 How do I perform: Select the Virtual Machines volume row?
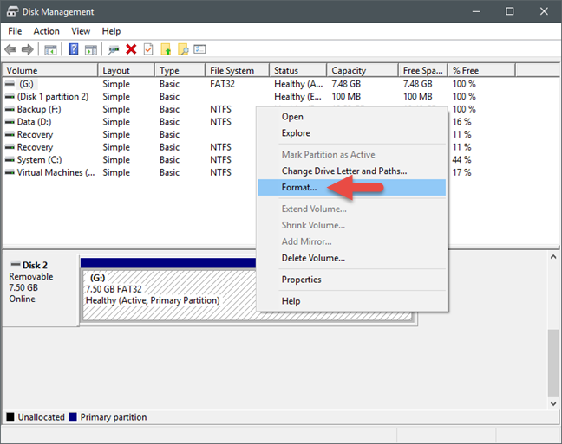pyautogui.click(x=56, y=172)
